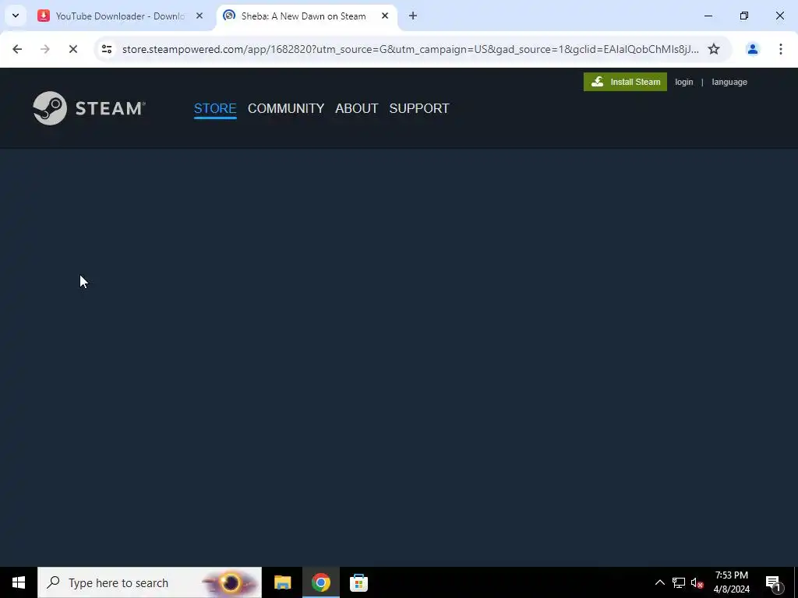Screen dimensions: 798x598
Task: Minimize the Chrome window
Action: [708, 16]
